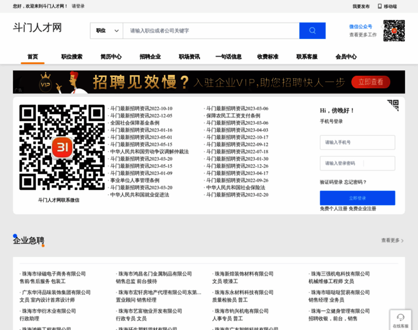
Task: Open 全国社会保障基金条例 article
Action: click(x=135, y=123)
